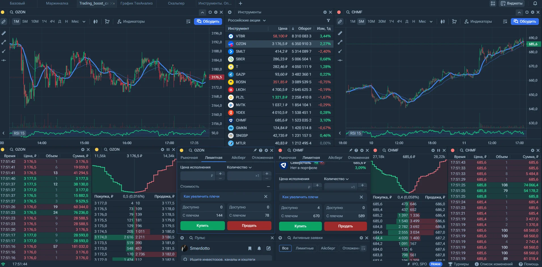Image resolution: width=542 pixels, height=267 pixels.
Task: Collapse the Стоимость section in OZON form
Action: [268, 187]
